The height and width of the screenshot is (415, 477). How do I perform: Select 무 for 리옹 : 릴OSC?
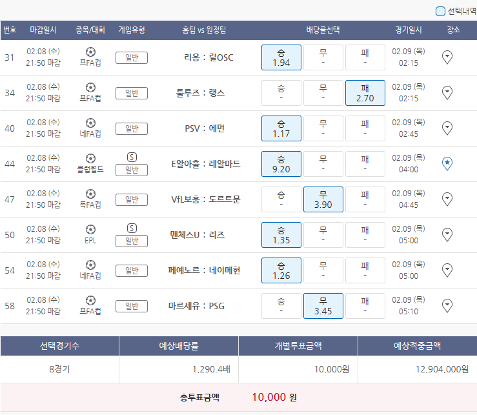[x=323, y=57]
